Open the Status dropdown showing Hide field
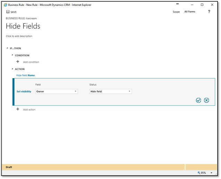 [x=110, y=91]
